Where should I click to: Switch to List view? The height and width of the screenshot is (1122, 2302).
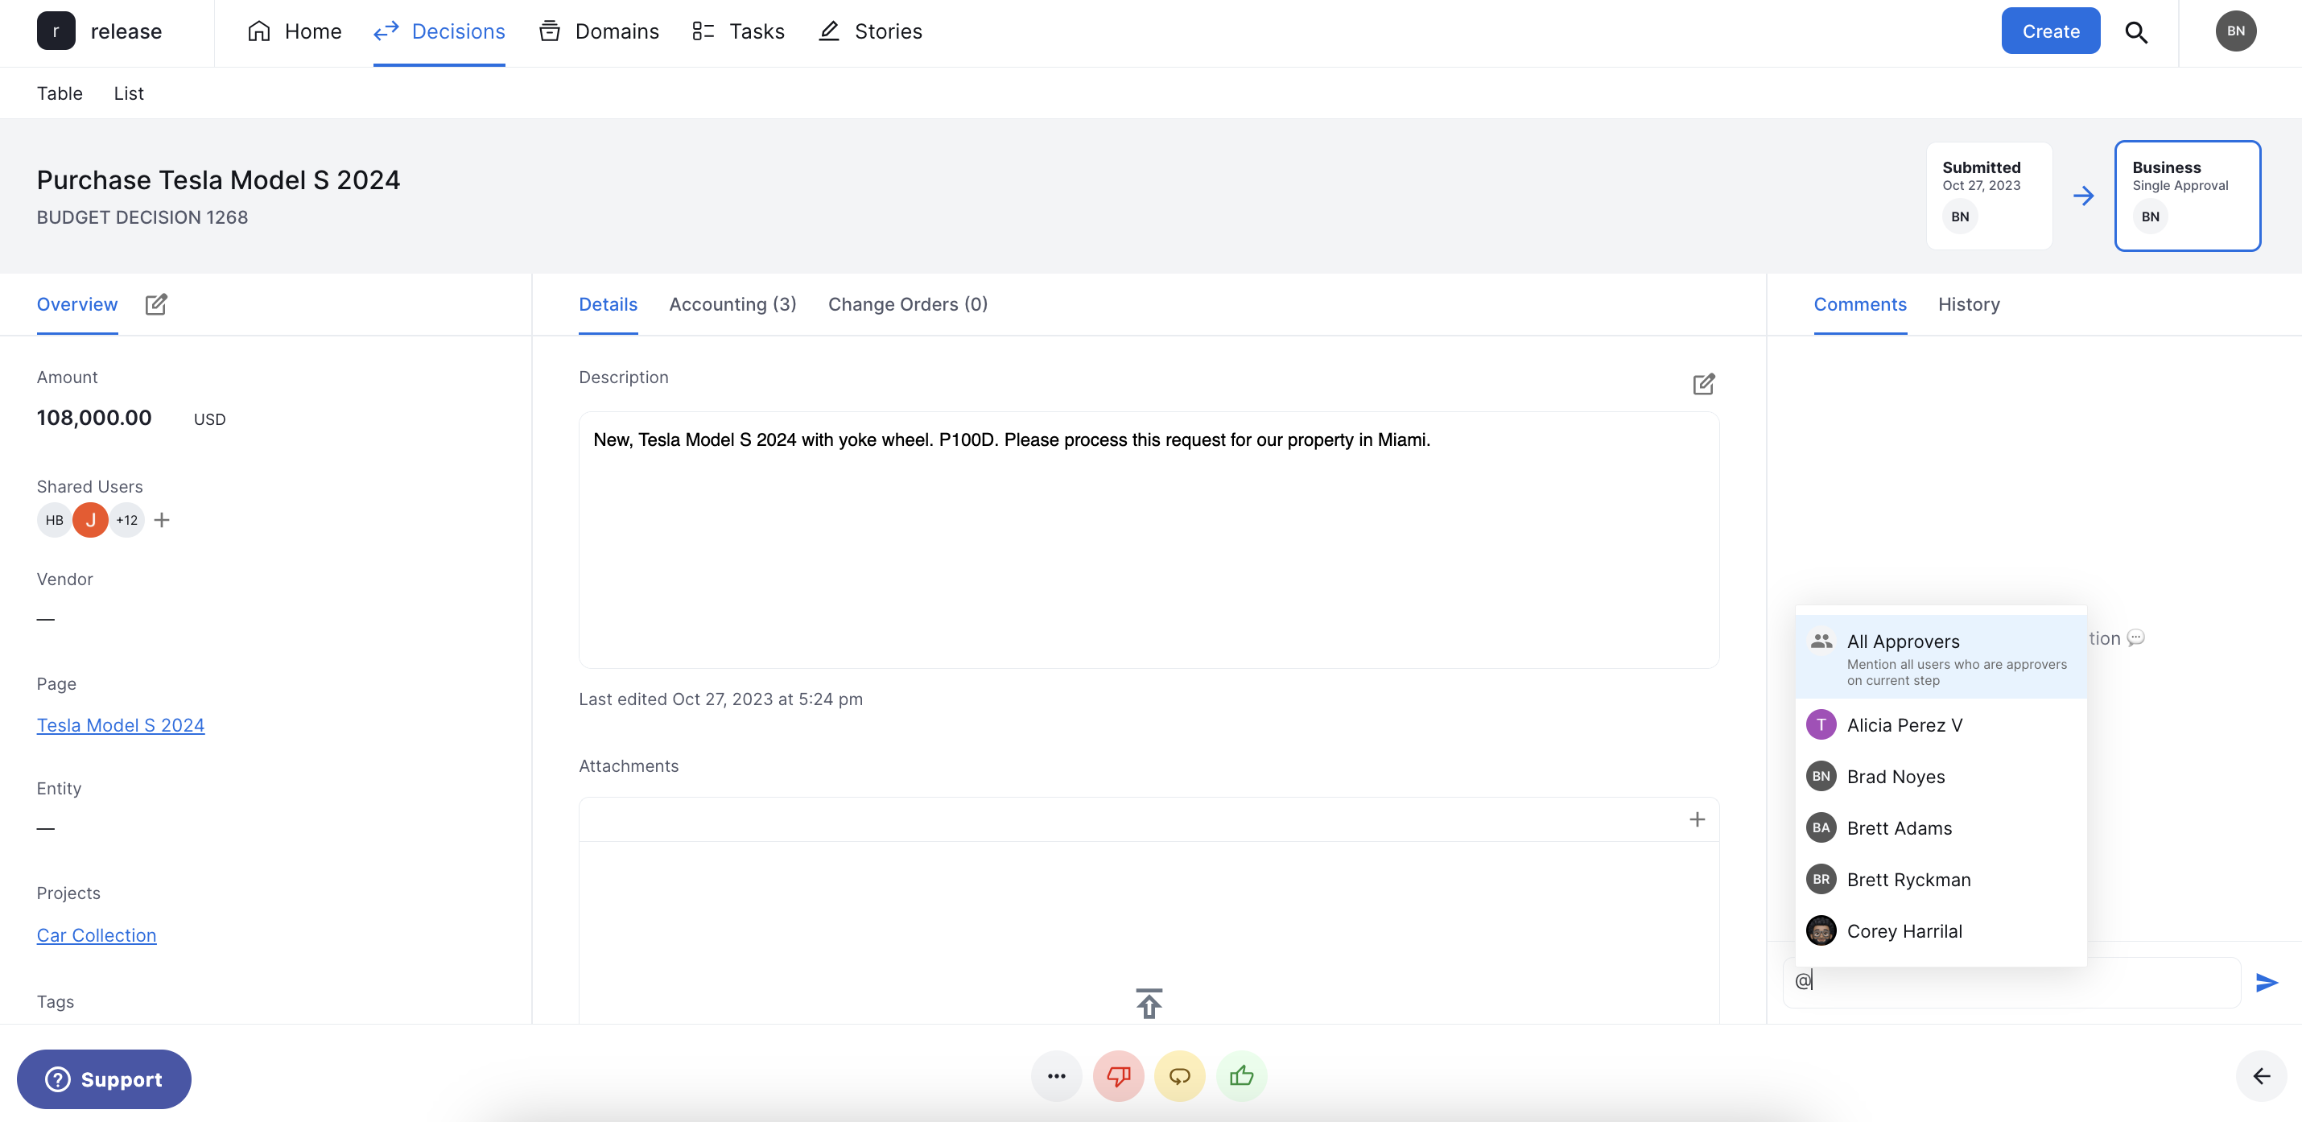tap(128, 93)
